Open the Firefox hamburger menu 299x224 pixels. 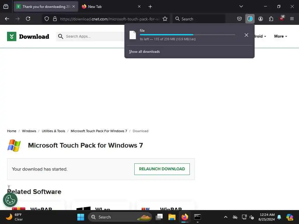point(292,19)
